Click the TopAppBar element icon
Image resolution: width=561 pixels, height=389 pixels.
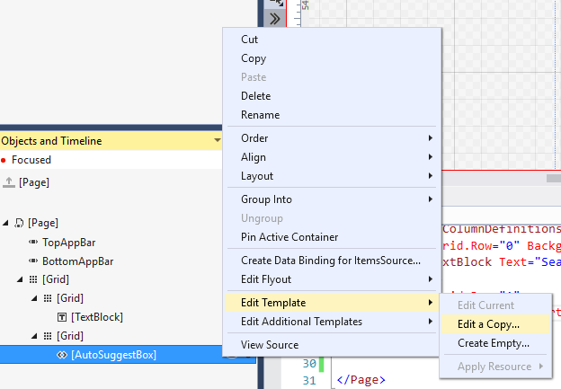(x=33, y=242)
